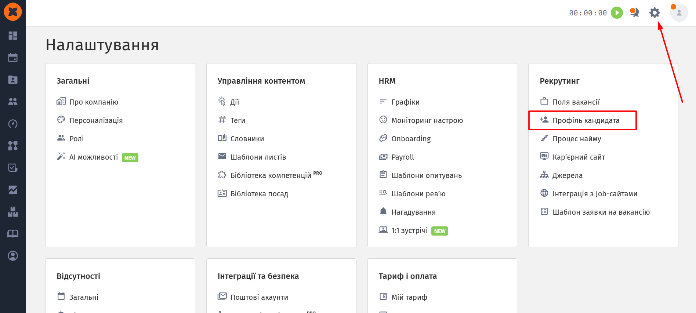The height and width of the screenshot is (313, 696).
Task: Open the chat notifications icon
Action: click(634, 13)
